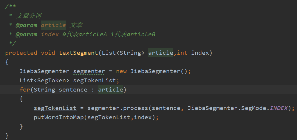Click the new keyword before JiebaSegmenter()
Image resolution: width=297 pixels, height=140 pixels.
point(121,71)
